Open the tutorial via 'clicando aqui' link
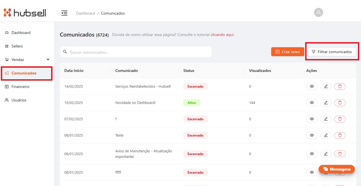The width and height of the screenshot is (361, 186). click(222, 35)
